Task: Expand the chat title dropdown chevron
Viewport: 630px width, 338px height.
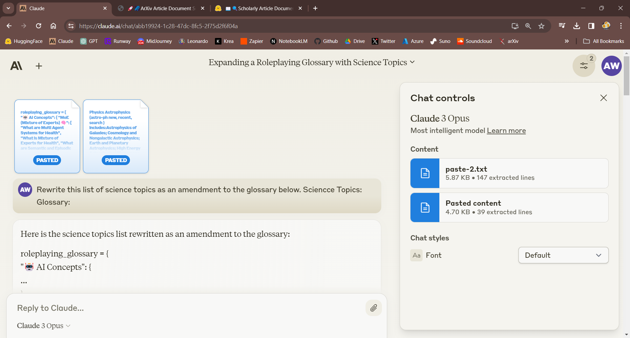Action: pyautogui.click(x=412, y=62)
